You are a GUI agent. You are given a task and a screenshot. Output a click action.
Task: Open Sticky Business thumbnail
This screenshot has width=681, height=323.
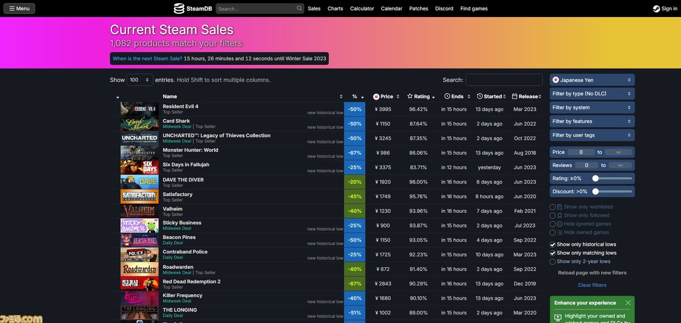click(139, 226)
